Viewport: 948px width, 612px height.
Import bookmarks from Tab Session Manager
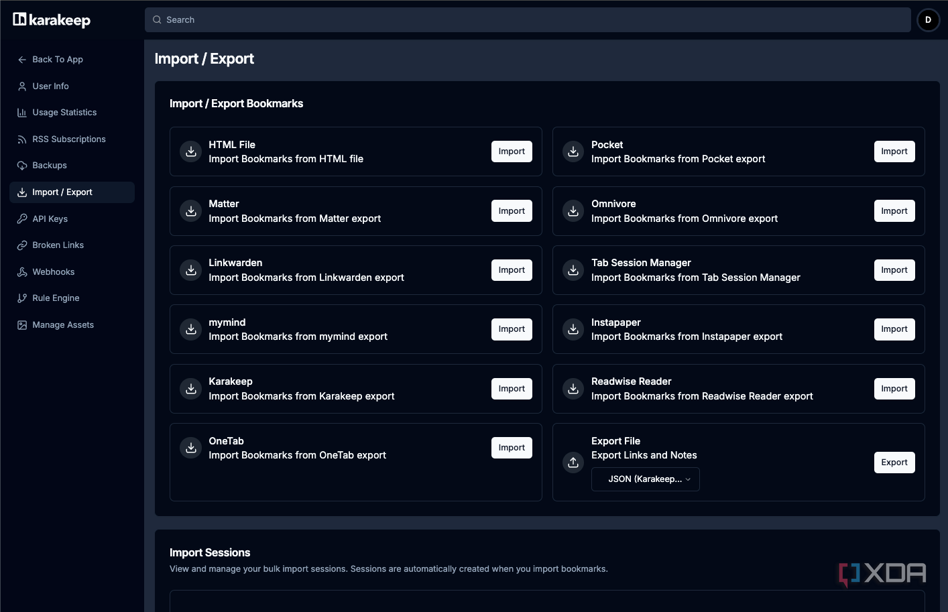click(x=894, y=270)
